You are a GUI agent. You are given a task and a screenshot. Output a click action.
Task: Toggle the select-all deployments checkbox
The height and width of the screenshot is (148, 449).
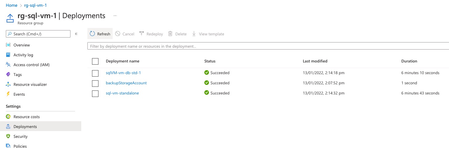point(95,61)
